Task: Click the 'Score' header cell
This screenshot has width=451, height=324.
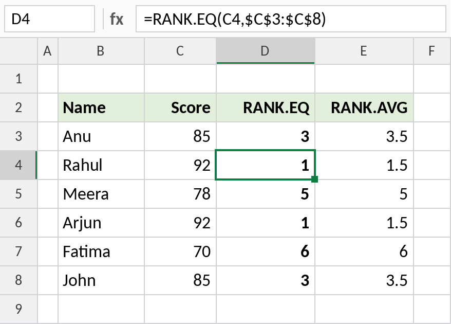Action: [180, 107]
